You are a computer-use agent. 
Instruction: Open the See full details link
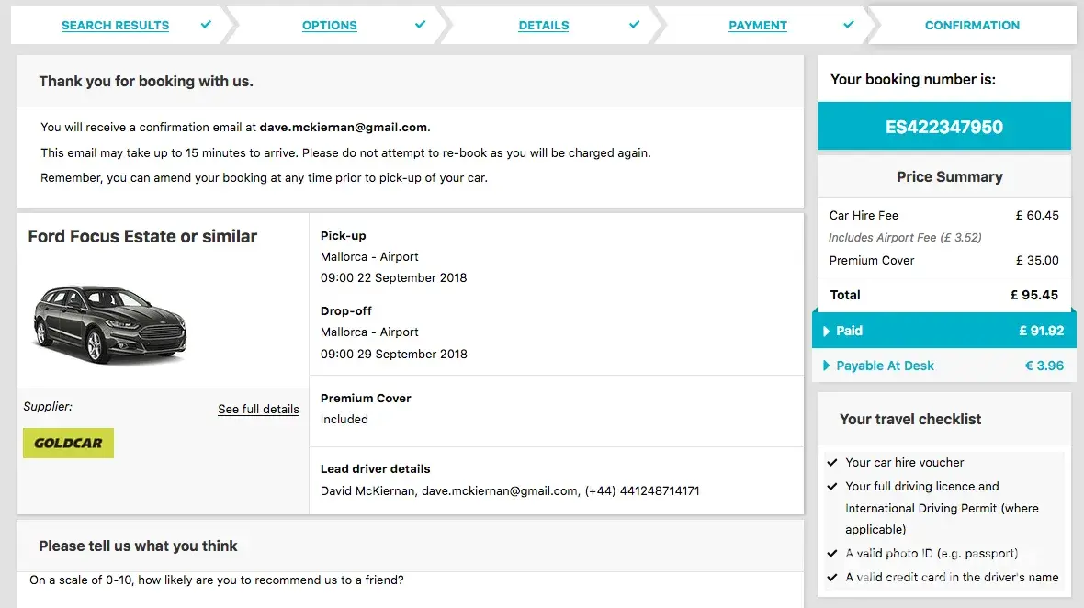(x=258, y=410)
